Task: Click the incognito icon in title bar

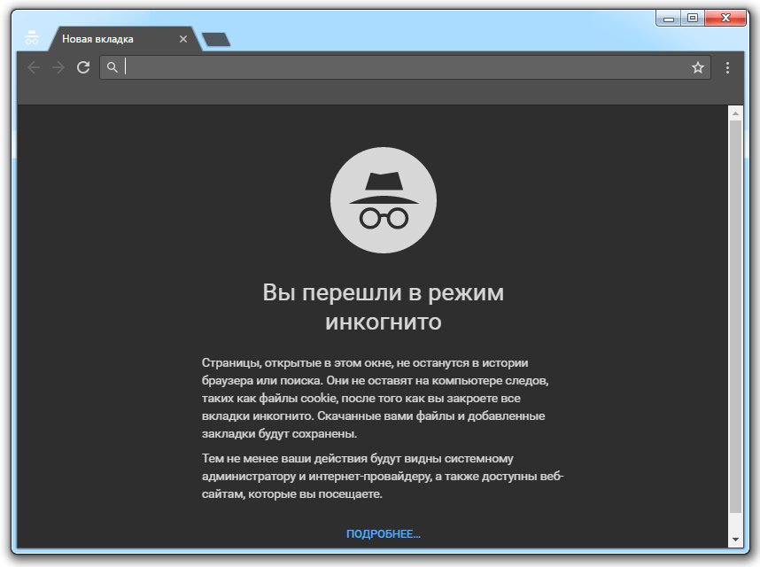Action: (32, 37)
